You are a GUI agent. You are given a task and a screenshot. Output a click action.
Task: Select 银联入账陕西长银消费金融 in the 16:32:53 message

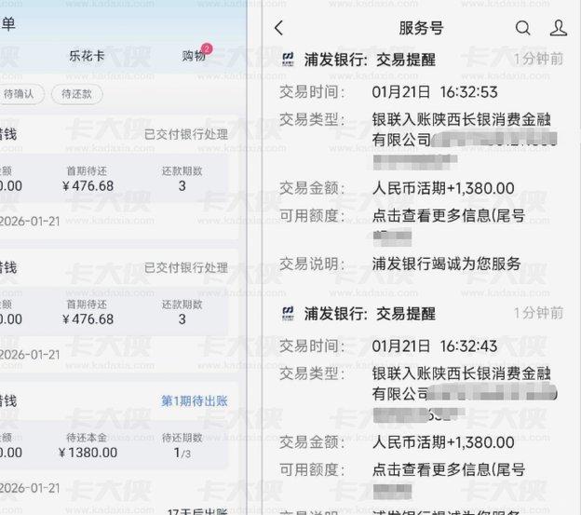pyautogui.click(x=461, y=120)
